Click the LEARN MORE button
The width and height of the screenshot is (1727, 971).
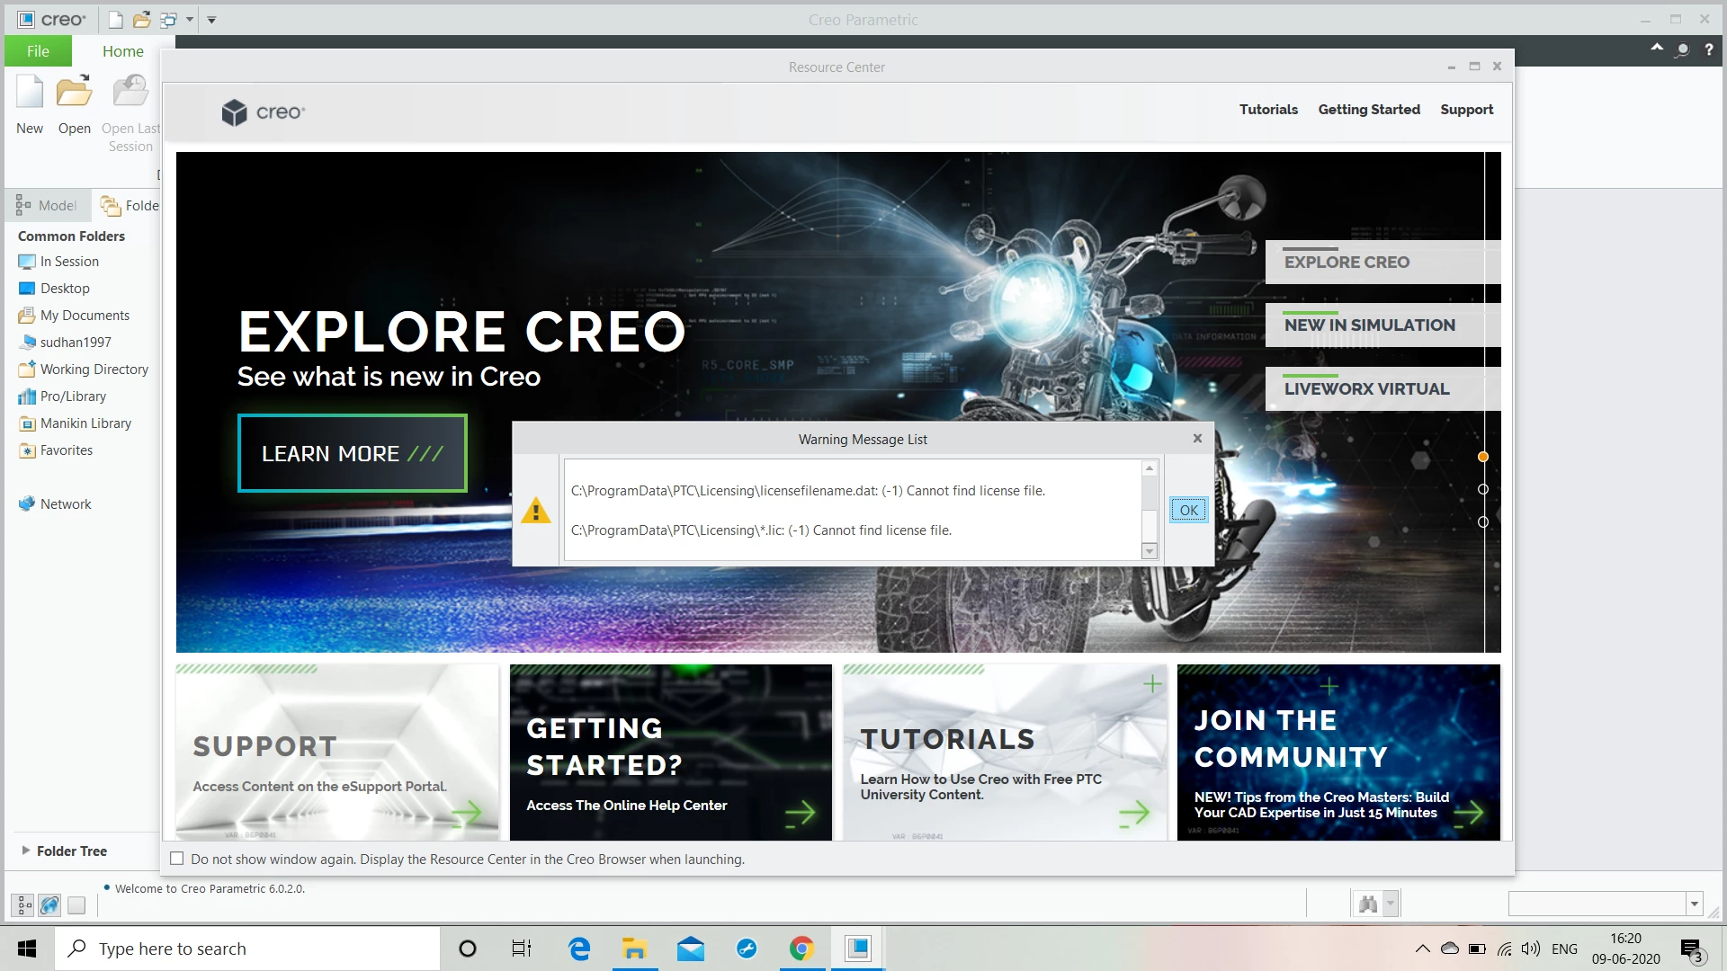coord(352,453)
